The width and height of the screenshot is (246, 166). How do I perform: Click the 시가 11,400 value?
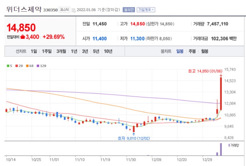click(x=100, y=38)
